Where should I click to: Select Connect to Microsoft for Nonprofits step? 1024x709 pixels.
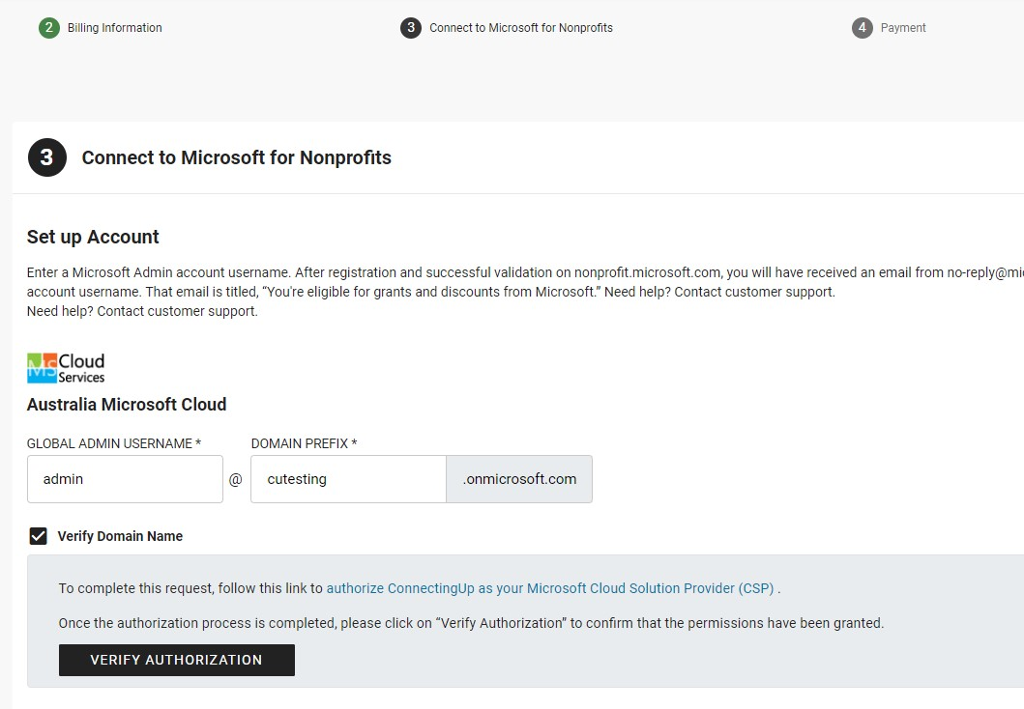[520, 28]
